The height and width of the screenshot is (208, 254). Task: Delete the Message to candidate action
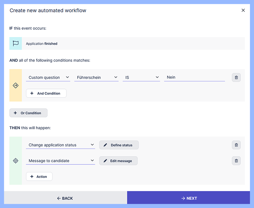tap(236, 160)
